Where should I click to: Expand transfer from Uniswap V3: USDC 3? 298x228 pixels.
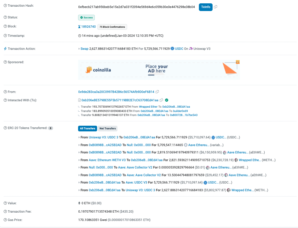[79, 137]
